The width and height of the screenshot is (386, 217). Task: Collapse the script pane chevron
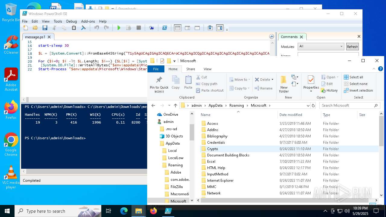[272, 36]
